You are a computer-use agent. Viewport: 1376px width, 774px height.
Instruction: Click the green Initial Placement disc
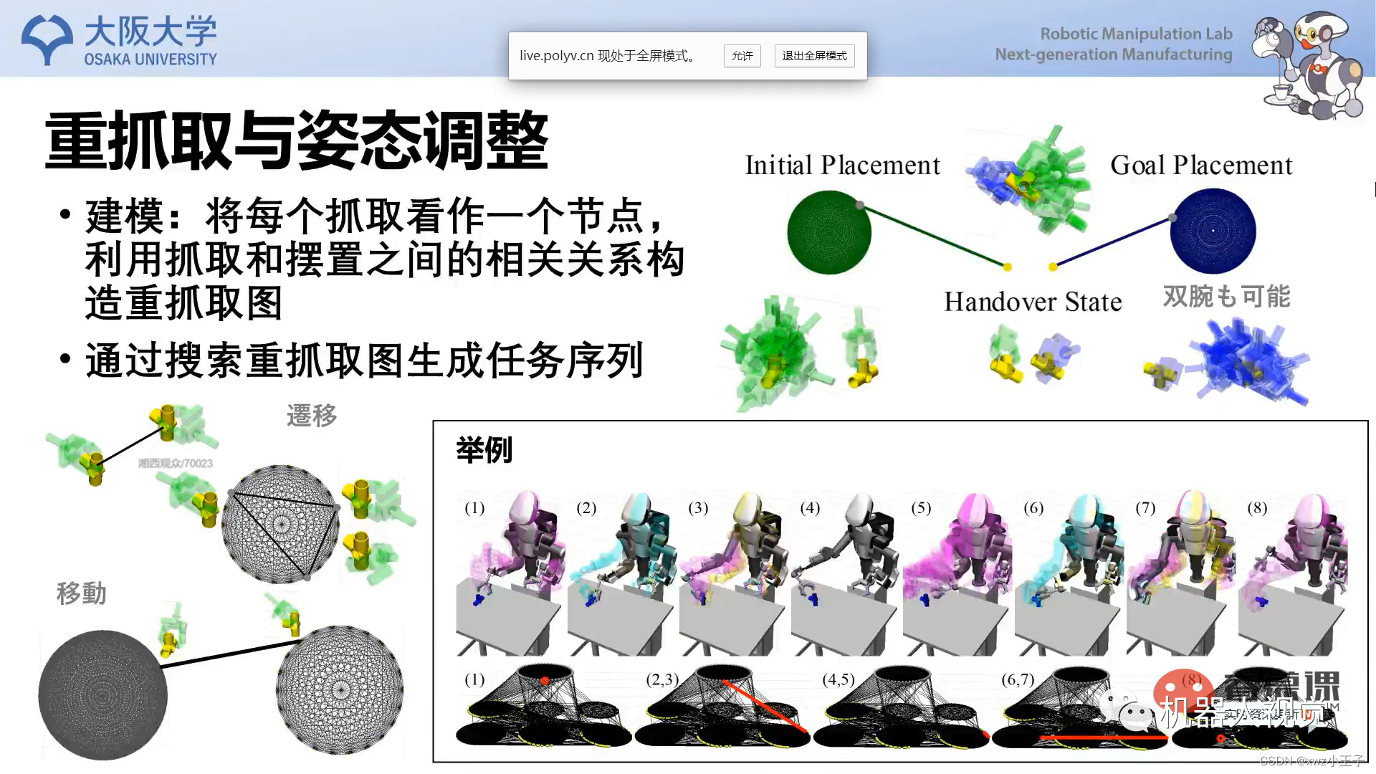(x=829, y=232)
